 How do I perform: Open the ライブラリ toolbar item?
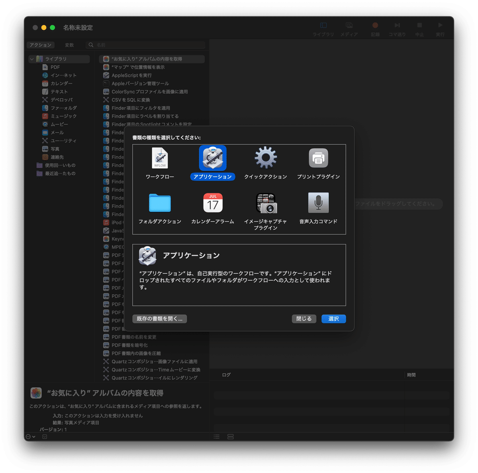[x=323, y=29]
